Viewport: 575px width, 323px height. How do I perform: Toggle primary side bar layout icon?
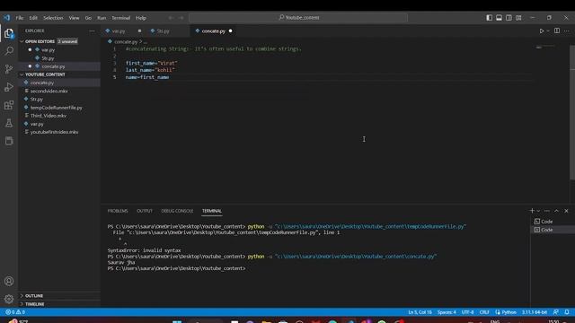click(489, 18)
